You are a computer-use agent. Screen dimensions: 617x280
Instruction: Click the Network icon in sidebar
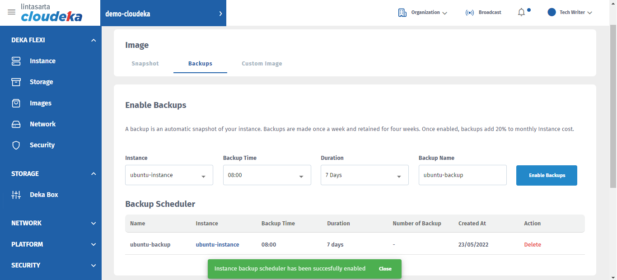coord(16,124)
